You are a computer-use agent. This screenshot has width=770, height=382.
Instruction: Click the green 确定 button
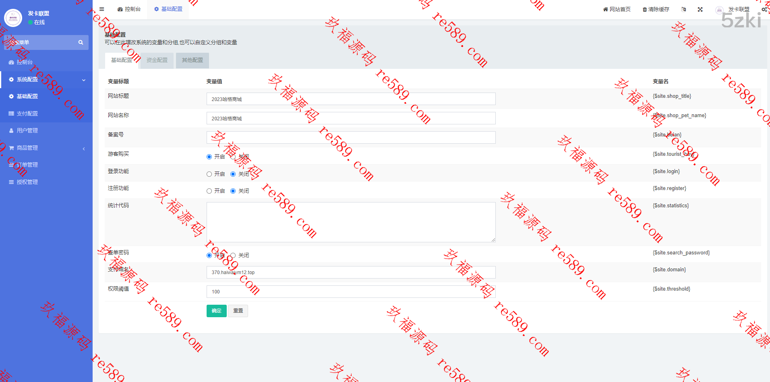pyautogui.click(x=217, y=311)
